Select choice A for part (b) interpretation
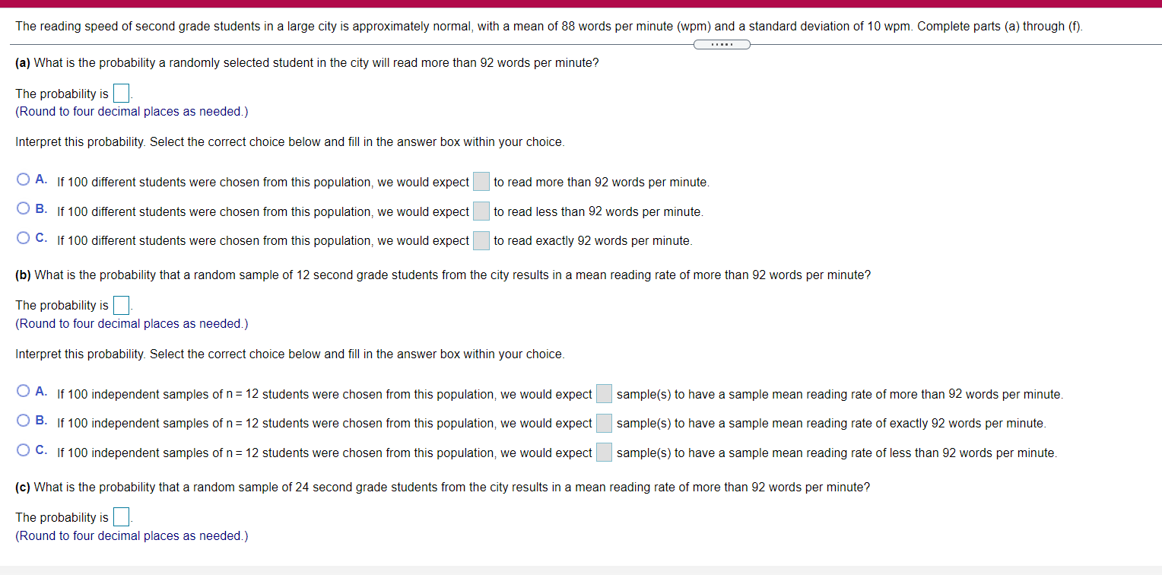Image resolution: width=1162 pixels, height=575 pixels. coord(23,390)
